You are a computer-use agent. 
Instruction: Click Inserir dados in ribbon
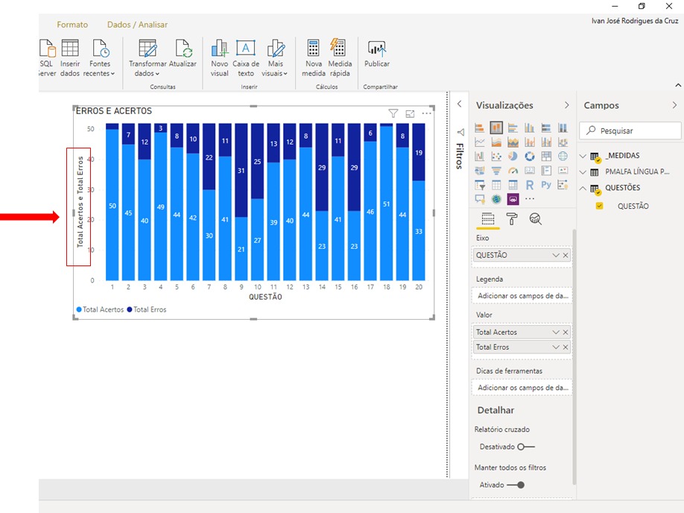click(x=70, y=58)
